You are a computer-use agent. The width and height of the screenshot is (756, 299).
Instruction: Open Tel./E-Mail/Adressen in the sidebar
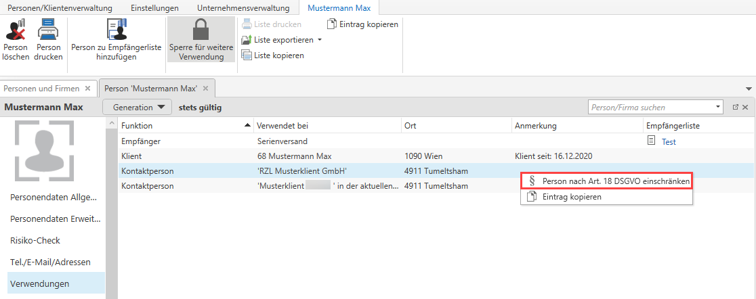[x=50, y=262]
